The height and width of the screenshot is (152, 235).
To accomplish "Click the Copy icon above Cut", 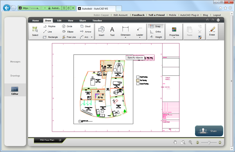I will (200, 26).
